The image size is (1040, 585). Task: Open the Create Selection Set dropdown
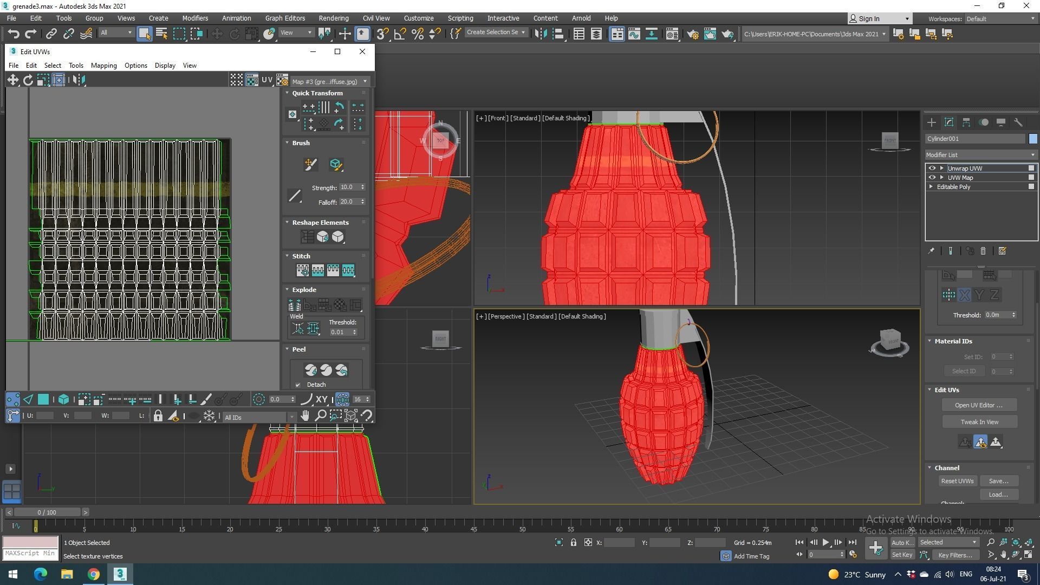496,32
